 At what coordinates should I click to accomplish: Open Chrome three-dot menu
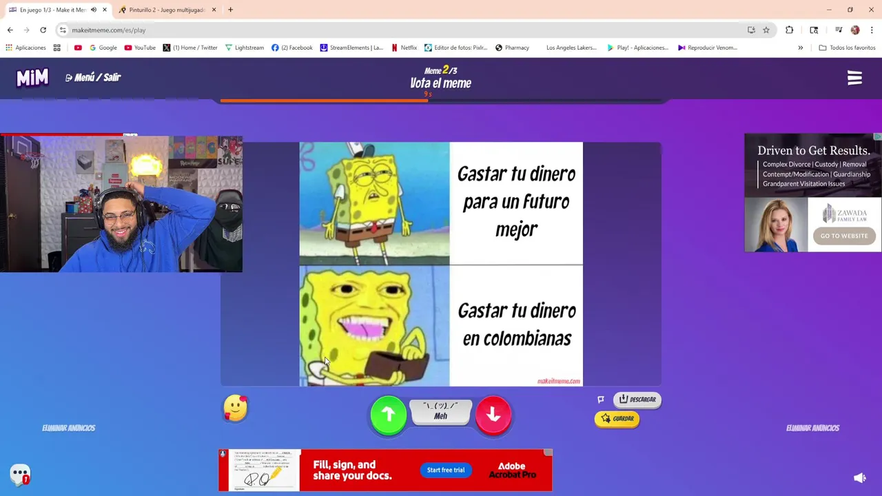coord(872,30)
